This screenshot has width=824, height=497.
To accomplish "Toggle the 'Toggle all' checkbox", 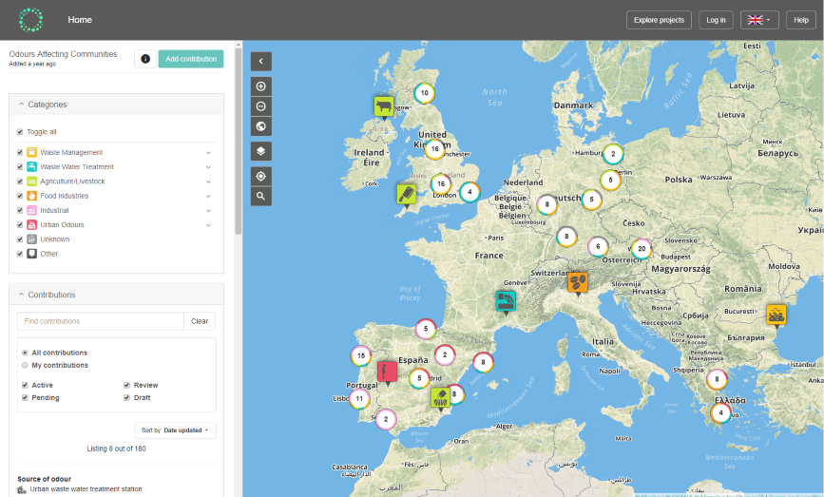I will (x=20, y=132).
